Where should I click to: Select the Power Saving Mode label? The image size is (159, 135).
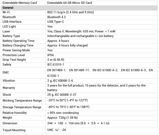(16, 50)
